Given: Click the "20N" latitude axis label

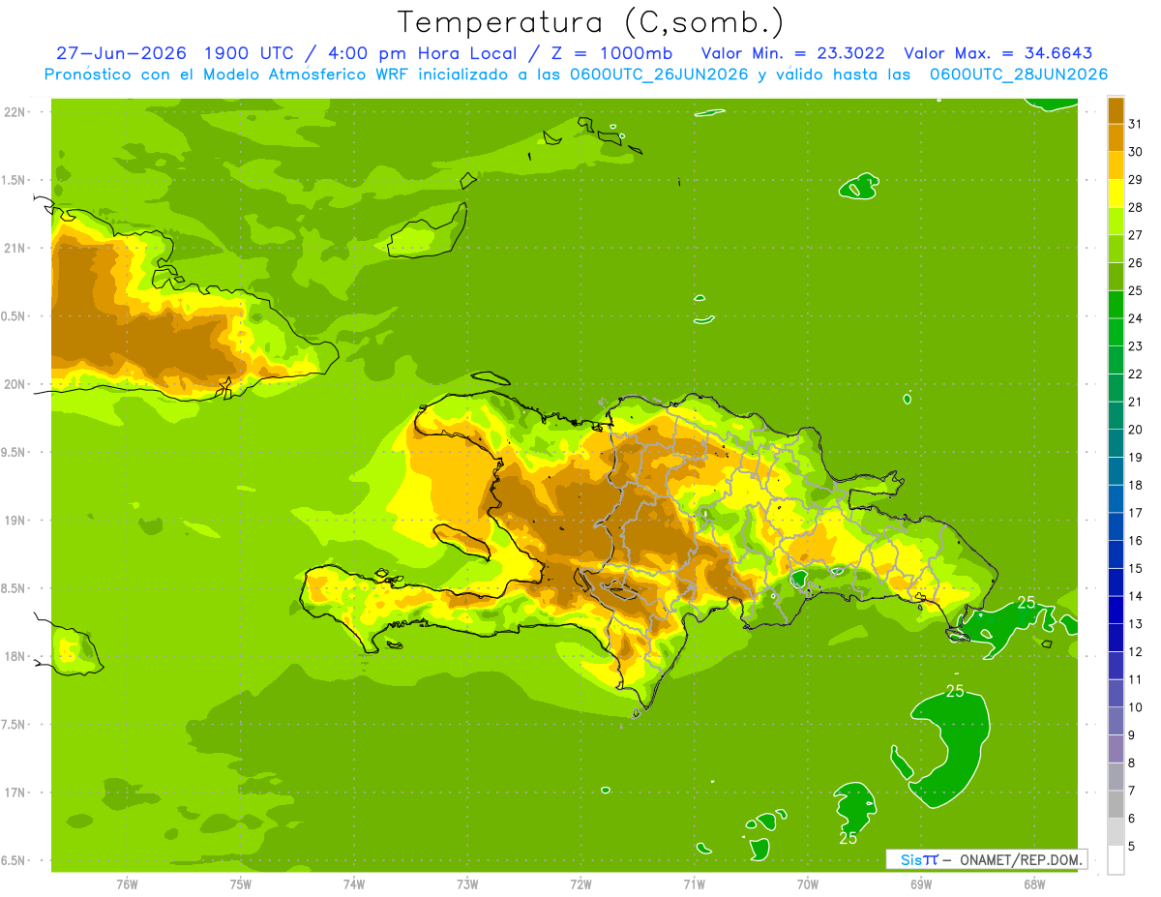Looking at the screenshot, I should [x=15, y=384].
